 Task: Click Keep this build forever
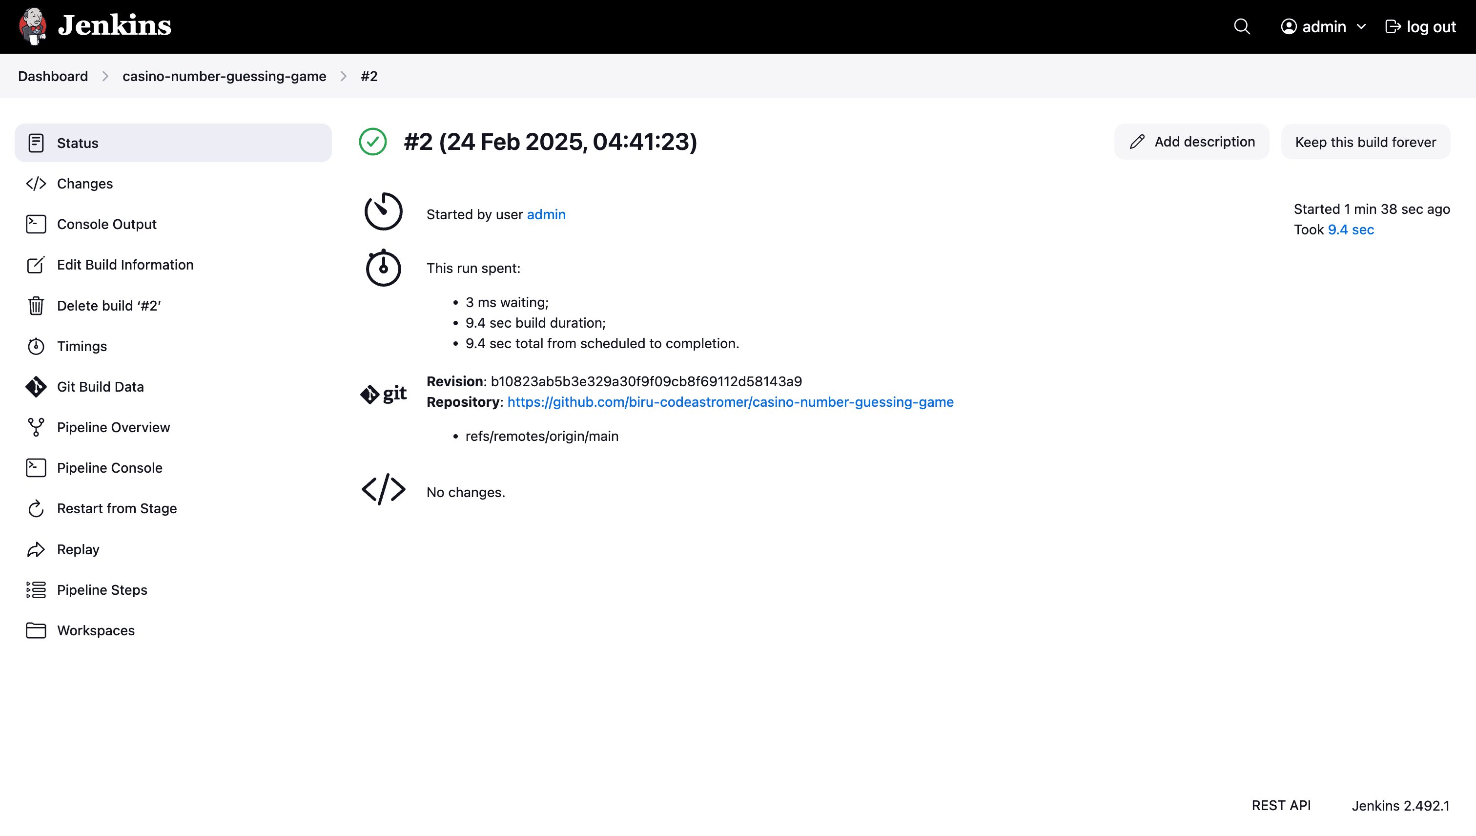[x=1365, y=142]
